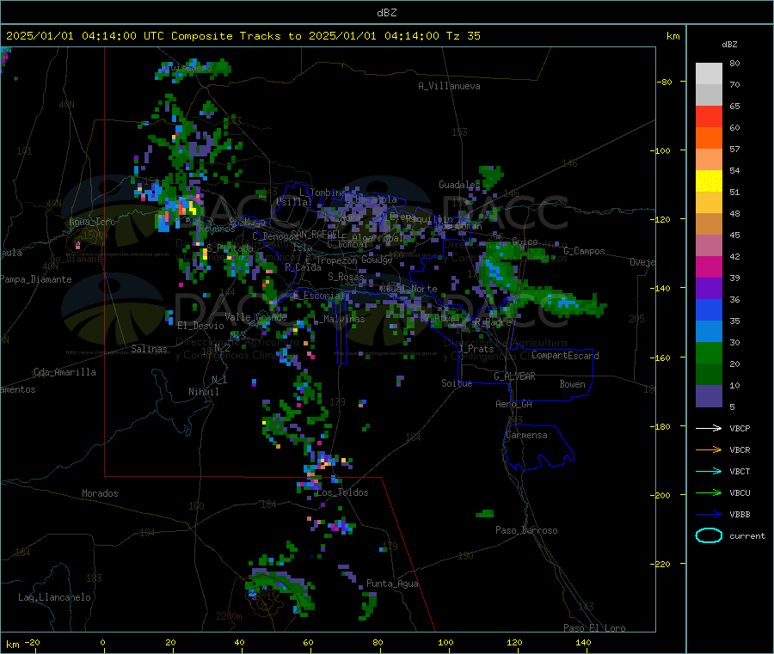This screenshot has width=774, height=654.
Task: Click the Bowen map label
Action: [572, 384]
